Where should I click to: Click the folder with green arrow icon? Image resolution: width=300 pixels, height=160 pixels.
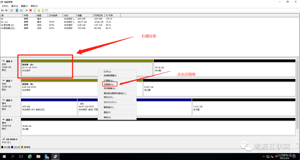[x=39, y=10]
